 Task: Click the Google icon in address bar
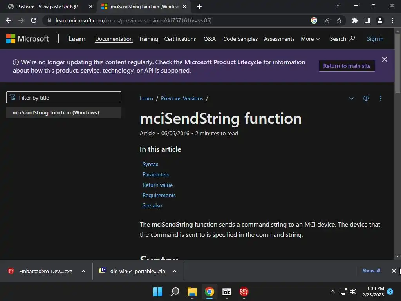[314, 20]
